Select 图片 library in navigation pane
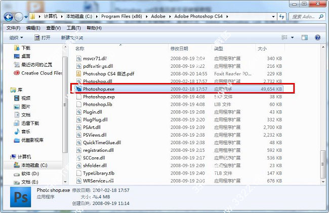The height and width of the screenshot is (213, 329). click(x=22, y=106)
